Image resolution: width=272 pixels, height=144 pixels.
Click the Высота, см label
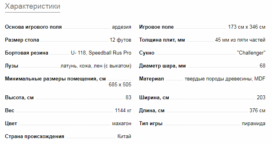pos(19,98)
